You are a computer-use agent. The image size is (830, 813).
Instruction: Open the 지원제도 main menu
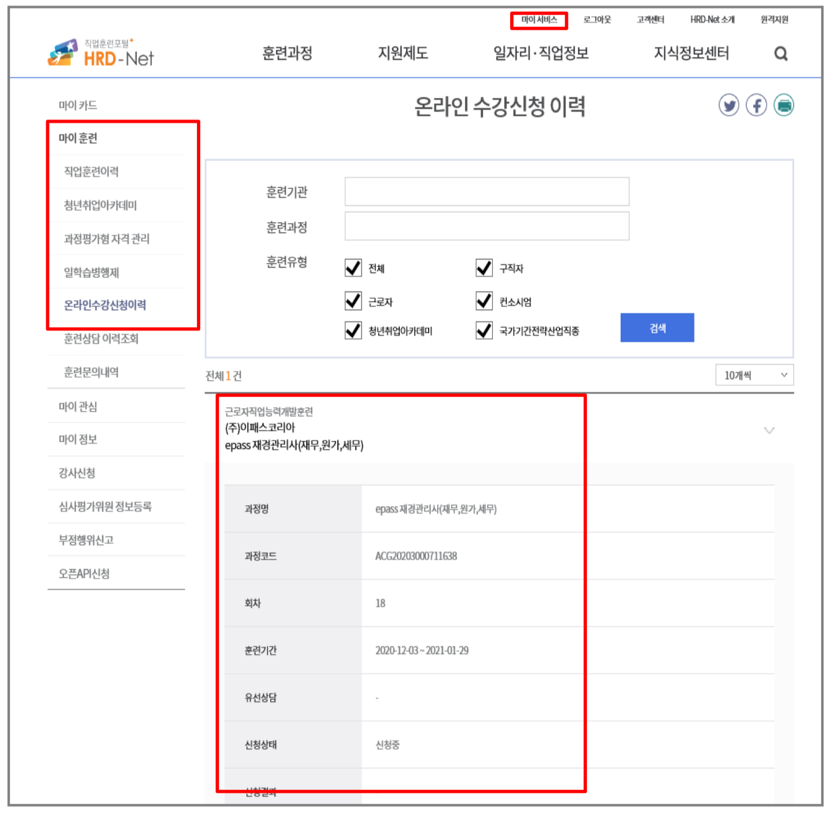(403, 53)
